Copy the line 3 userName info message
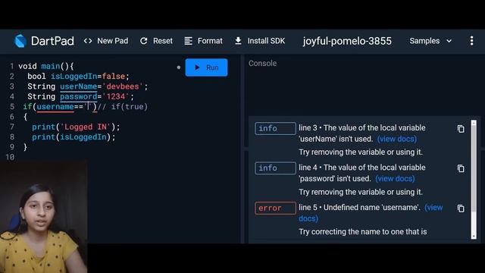The height and width of the screenshot is (273, 485). [x=461, y=128]
